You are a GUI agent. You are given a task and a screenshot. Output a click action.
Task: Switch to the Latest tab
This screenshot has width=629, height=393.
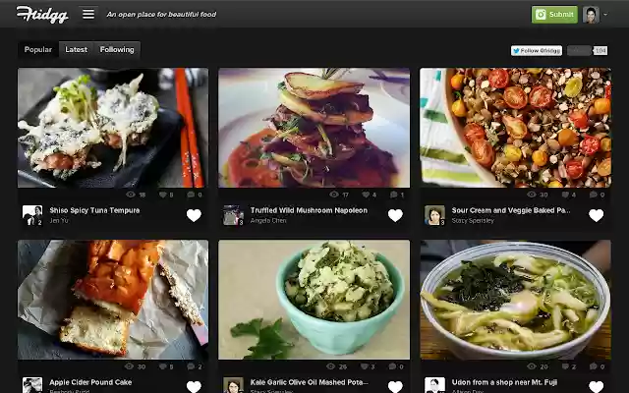(x=77, y=49)
